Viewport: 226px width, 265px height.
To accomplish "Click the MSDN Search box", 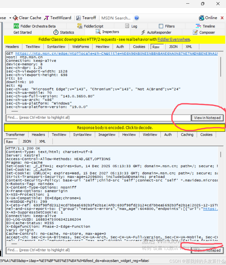I will click(x=116, y=18).
